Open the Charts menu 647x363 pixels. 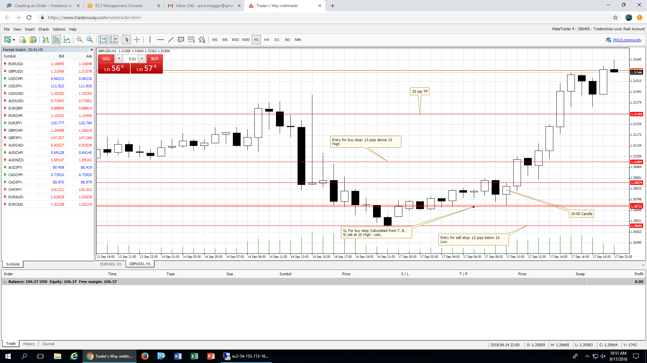click(x=43, y=29)
